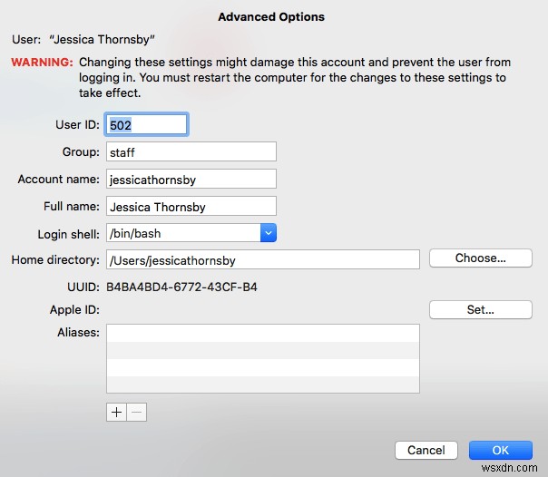This screenshot has height=477, width=548.
Task: Click the Full name field
Action: point(191,206)
